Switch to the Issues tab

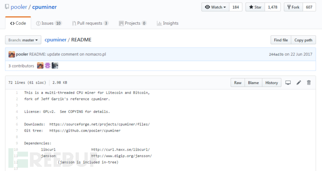[x=49, y=23]
